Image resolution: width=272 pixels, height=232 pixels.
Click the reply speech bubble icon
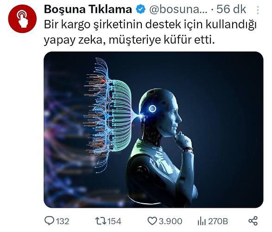[x=49, y=221]
